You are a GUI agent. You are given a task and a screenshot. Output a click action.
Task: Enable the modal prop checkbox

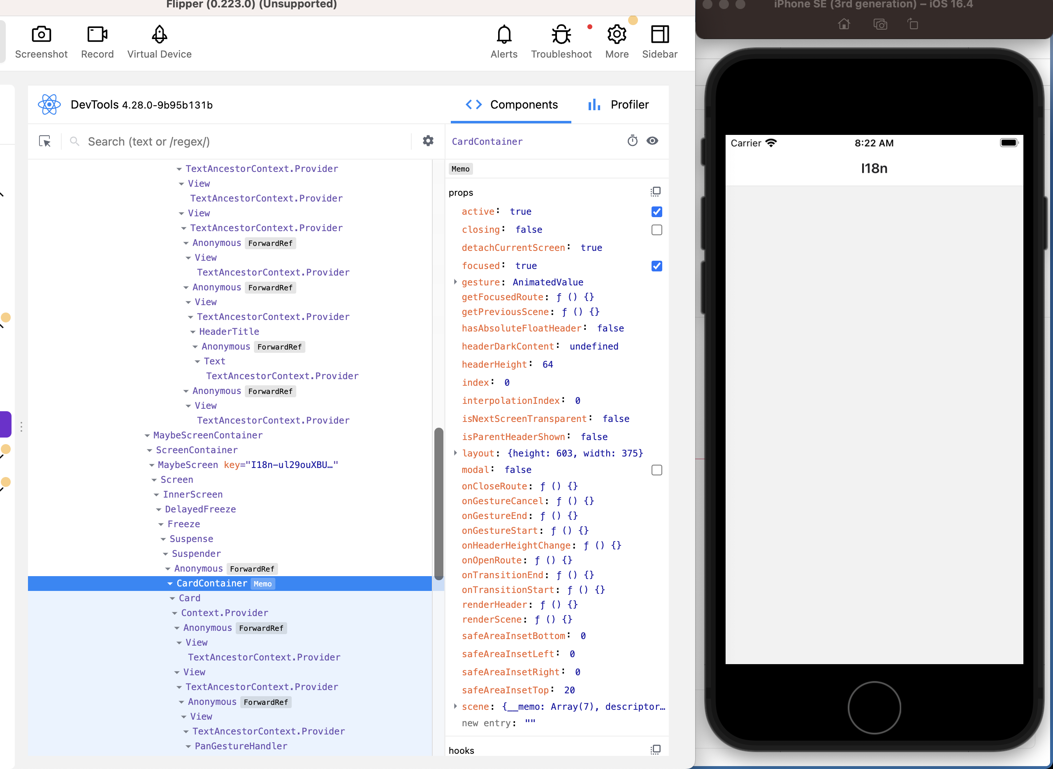[x=656, y=470]
